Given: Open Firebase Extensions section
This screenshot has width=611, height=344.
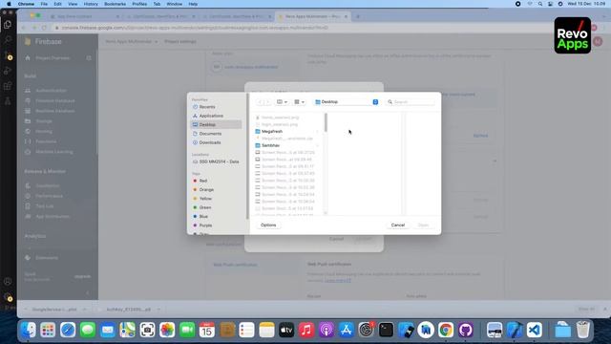Looking at the screenshot, I should (x=47, y=258).
